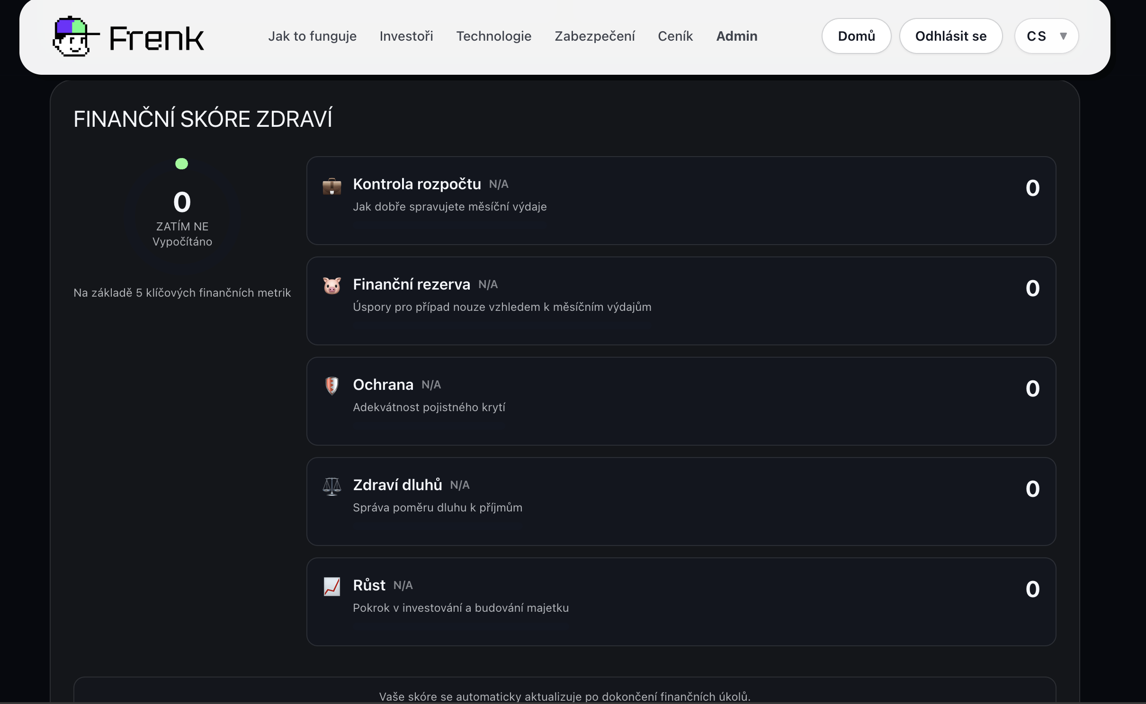
Task: Select the Kontrola rozpočtu metric card title
Action: click(417, 184)
